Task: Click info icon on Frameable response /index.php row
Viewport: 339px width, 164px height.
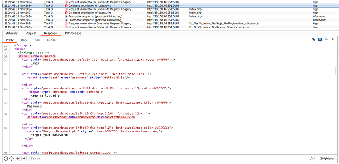Action: tap(66, 16)
